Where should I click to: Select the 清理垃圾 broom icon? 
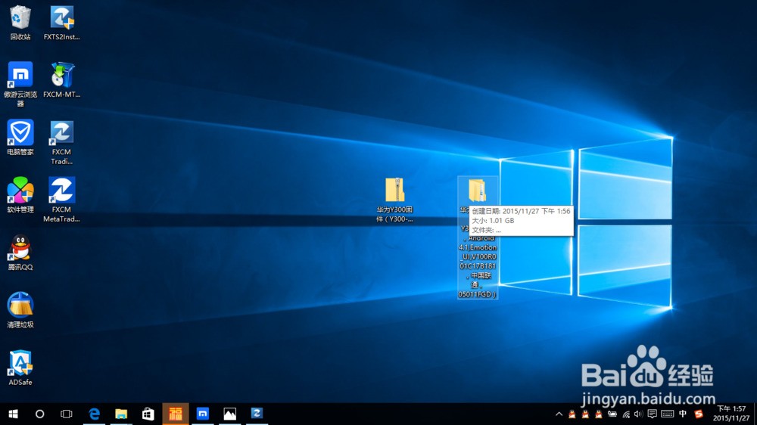[x=20, y=310]
